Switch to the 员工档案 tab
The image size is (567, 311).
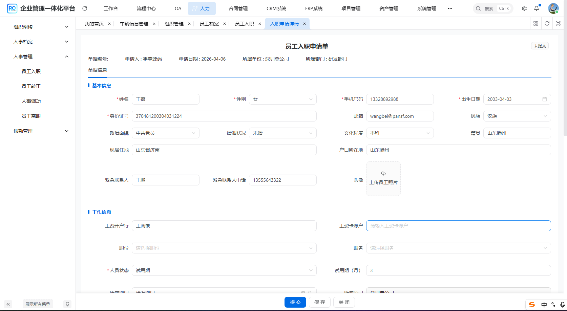(x=209, y=24)
